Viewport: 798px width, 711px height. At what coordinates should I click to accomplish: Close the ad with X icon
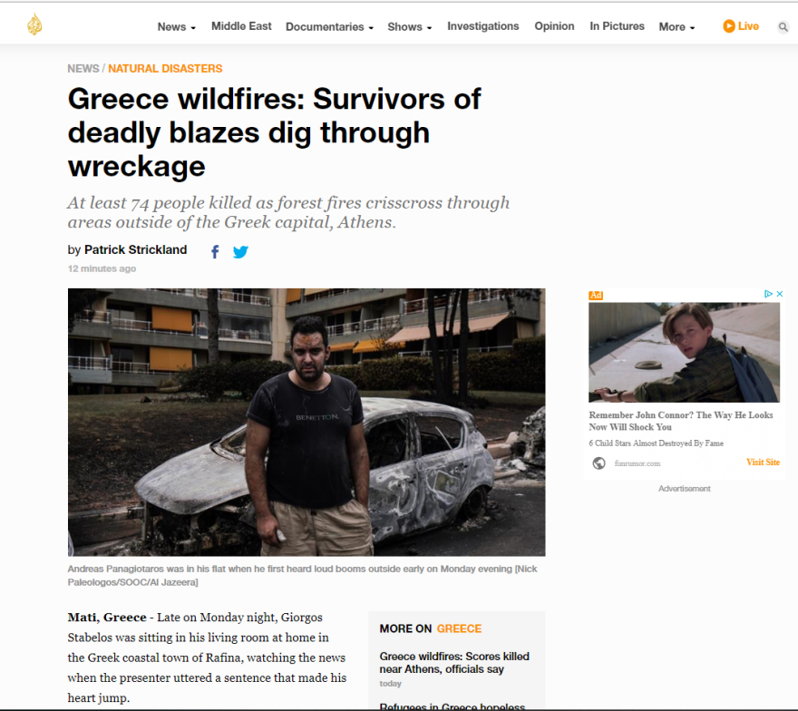click(x=779, y=294)
